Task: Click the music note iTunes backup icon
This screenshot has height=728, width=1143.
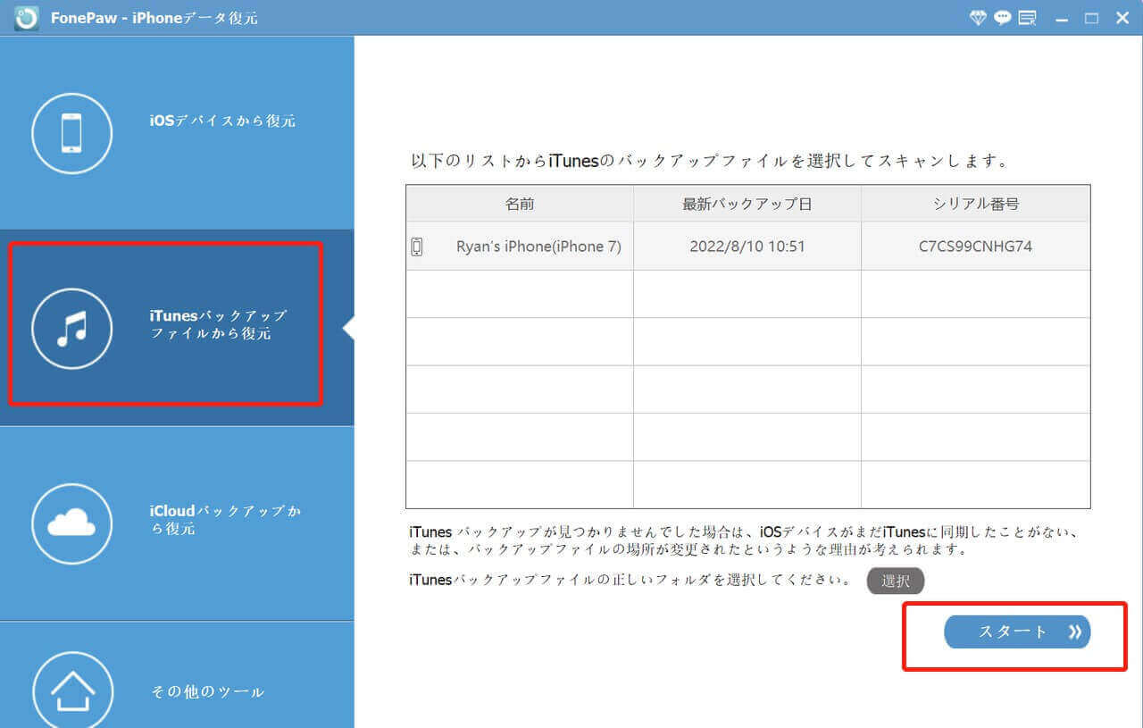Action: tap(71, 329)
